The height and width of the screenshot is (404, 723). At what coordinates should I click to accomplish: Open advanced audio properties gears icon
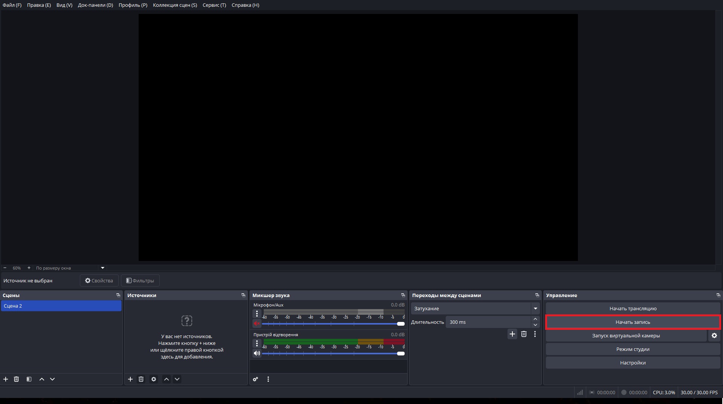[255, 379]
